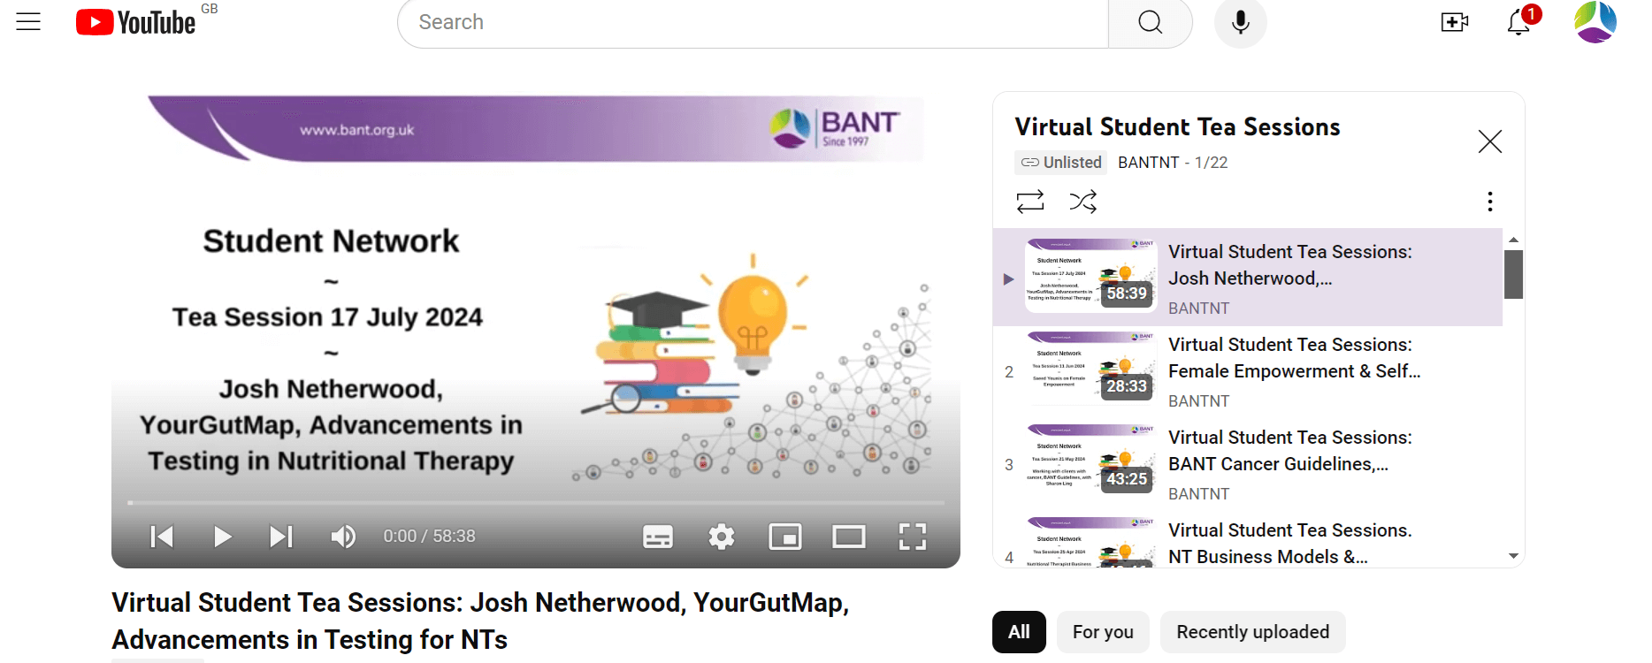Skip to previous video in player
Screen dimensions: 1652x663
click(x=162, y=537)
